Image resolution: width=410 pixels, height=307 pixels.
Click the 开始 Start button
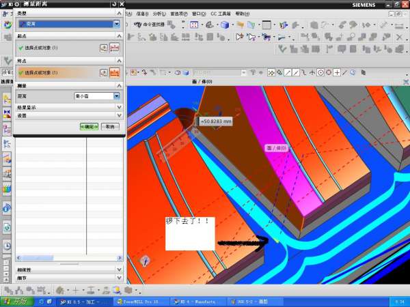tap(15, 301)
